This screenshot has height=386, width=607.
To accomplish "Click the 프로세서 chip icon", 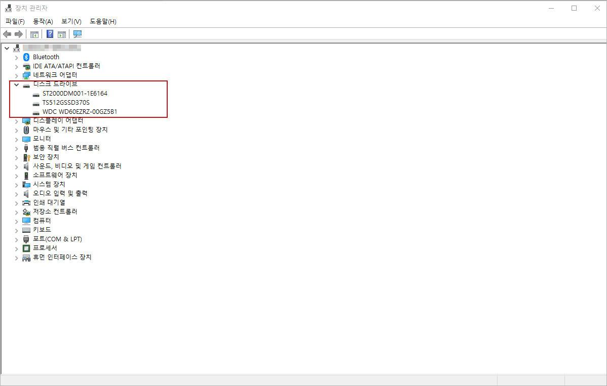I will (26, 248).
